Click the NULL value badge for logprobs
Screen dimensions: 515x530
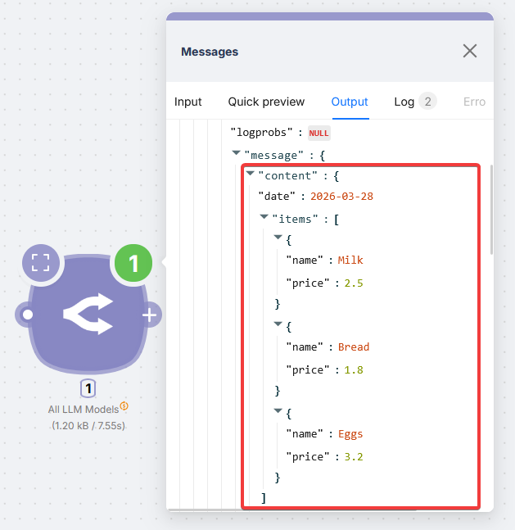coord(319,133)
